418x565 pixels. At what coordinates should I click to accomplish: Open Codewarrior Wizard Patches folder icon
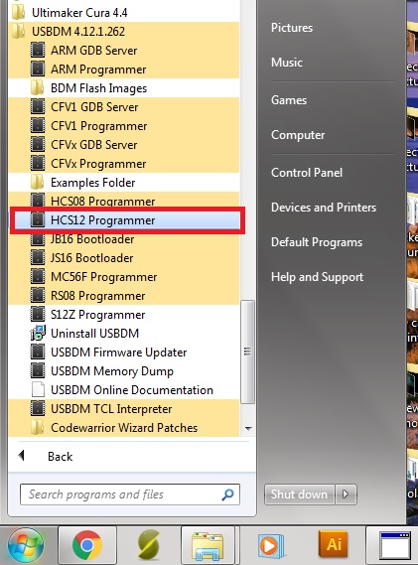click(38, 427)
